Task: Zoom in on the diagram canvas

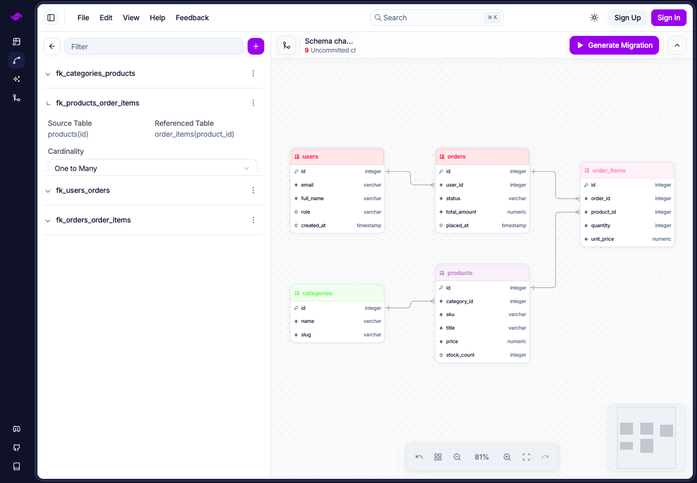Action: [507, 457]
